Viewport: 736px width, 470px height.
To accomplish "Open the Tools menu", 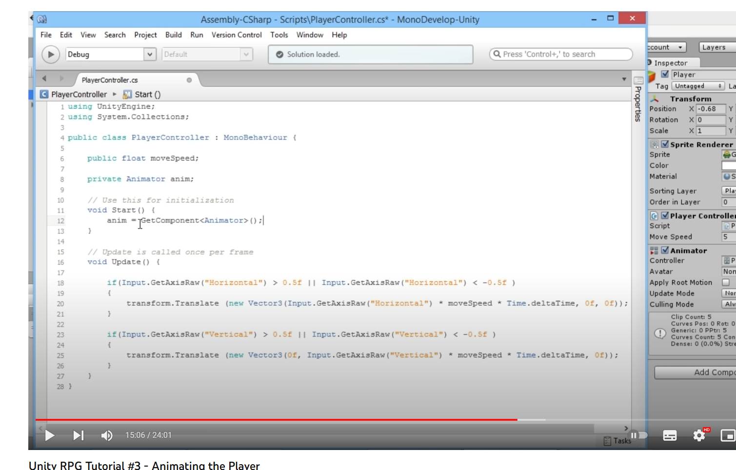I will coord(279,35).
